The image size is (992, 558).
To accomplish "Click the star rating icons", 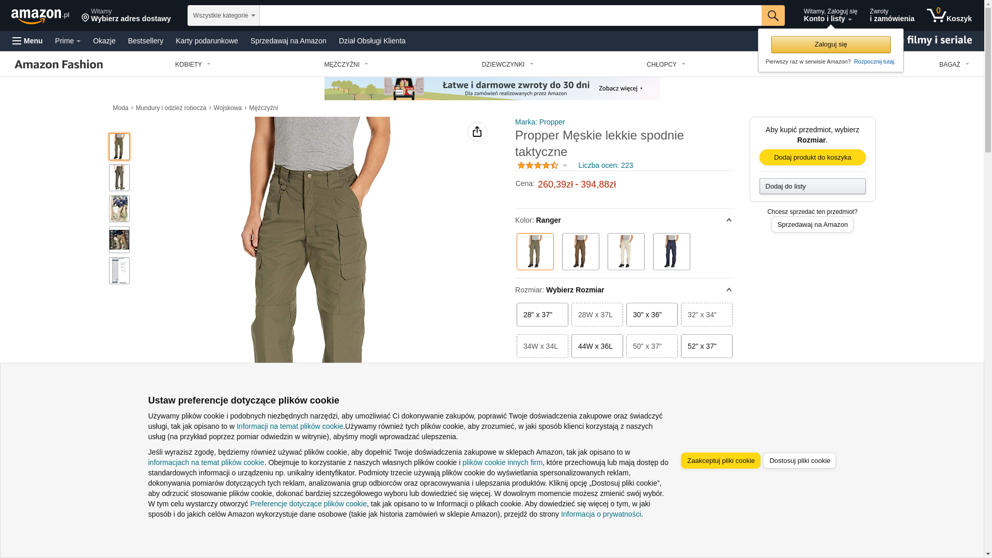I will click(x=538, y=165).
